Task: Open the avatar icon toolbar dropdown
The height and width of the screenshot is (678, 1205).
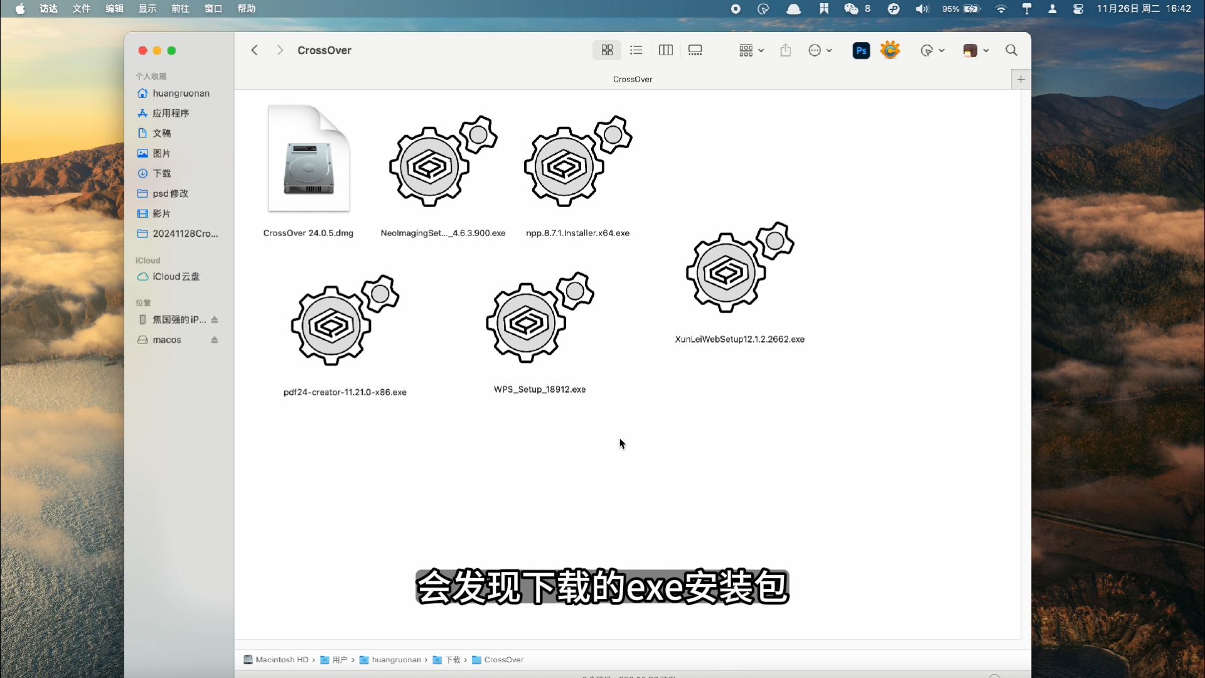Action: pos(976,50)
